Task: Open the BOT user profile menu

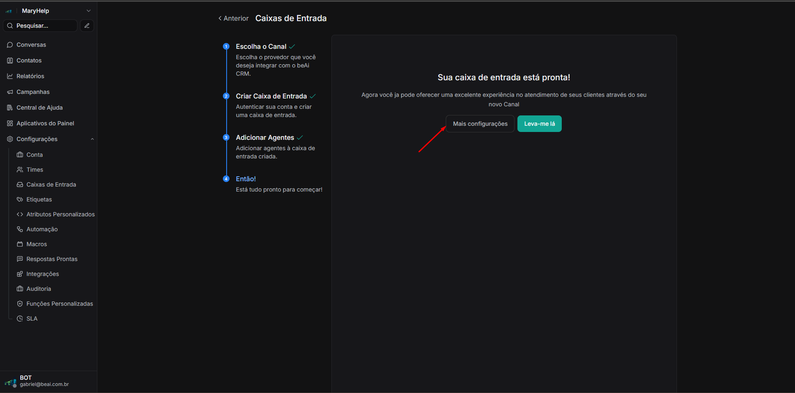Action: pos(37,381)
